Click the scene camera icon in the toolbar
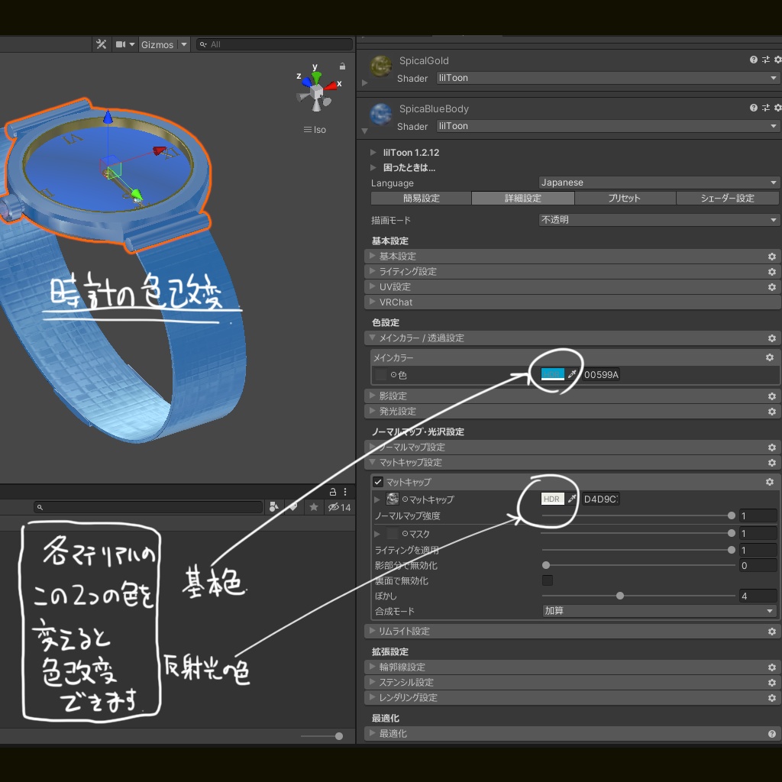The width and height of the screenshot is (782, 782). [120, 44]
